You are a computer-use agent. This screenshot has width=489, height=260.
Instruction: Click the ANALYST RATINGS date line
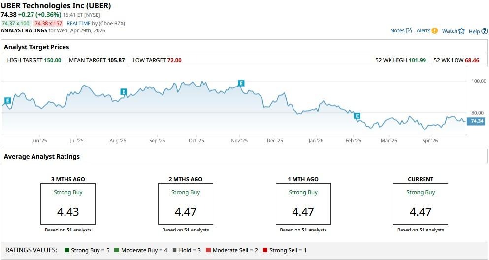pos(53,30)
